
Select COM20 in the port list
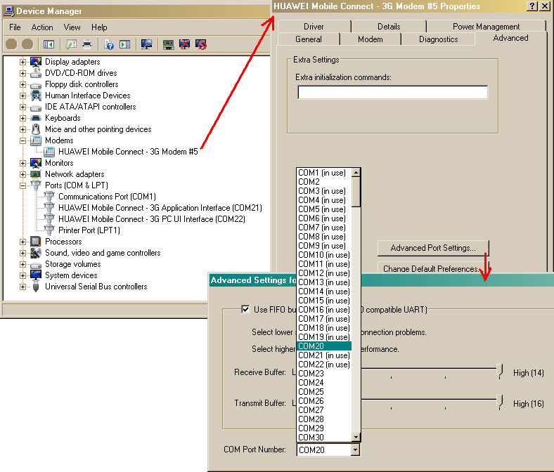(324, 346)
